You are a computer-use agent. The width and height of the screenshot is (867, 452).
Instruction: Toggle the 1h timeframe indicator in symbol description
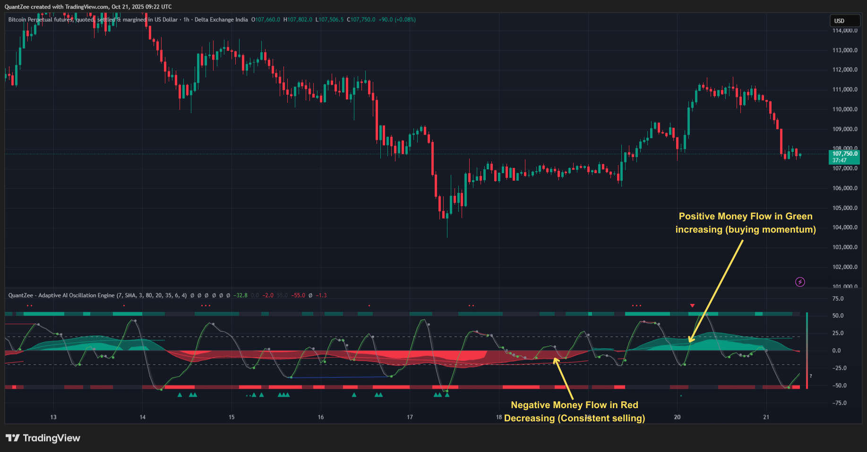[187, 20]
